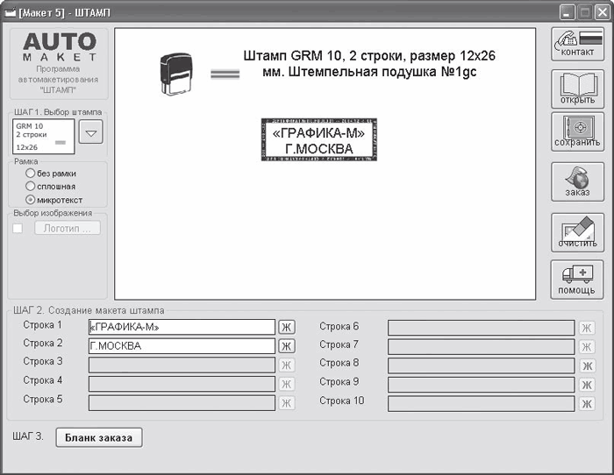Enable the logo image checkbox

pos(18,228)
